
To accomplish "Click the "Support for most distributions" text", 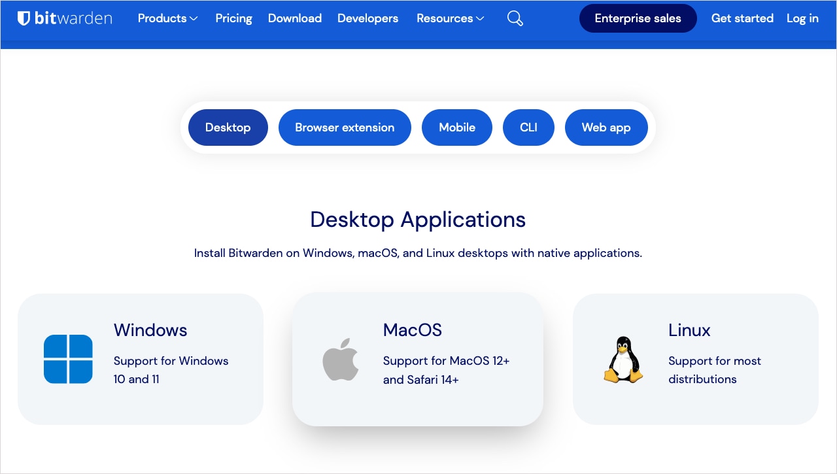I will [x=715, y=370].
